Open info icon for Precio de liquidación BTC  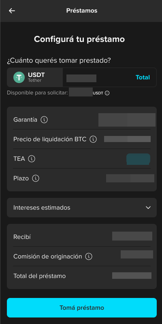(93, 139)
